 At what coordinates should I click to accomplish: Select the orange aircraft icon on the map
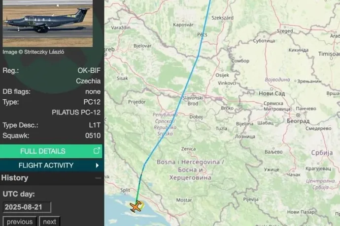point(136,206)
